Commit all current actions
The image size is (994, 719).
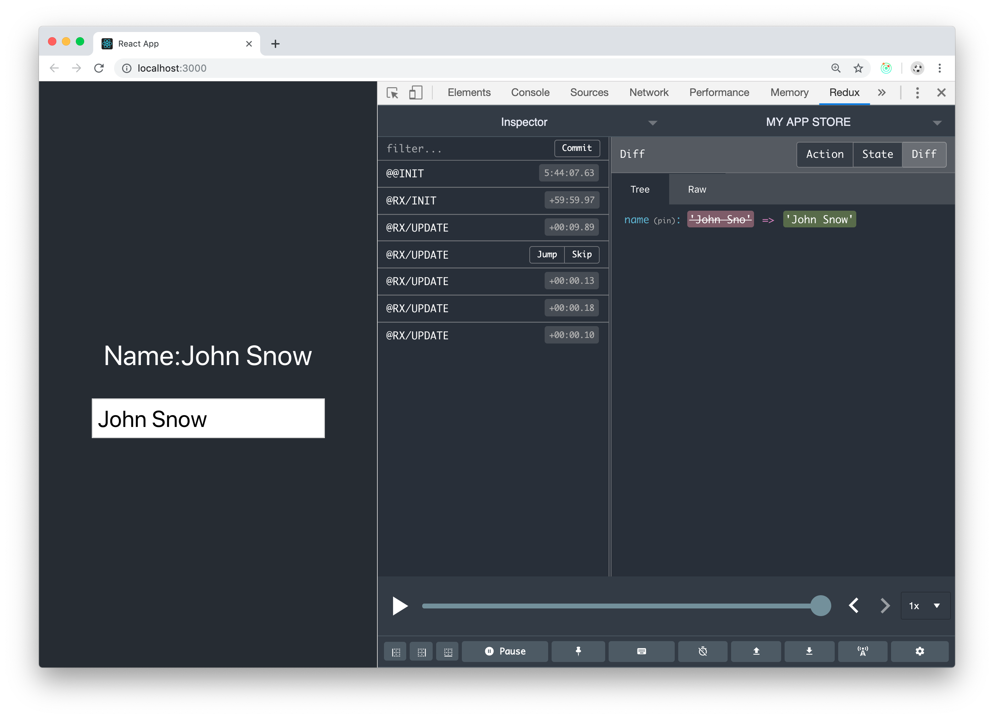[x=577, y=148]
